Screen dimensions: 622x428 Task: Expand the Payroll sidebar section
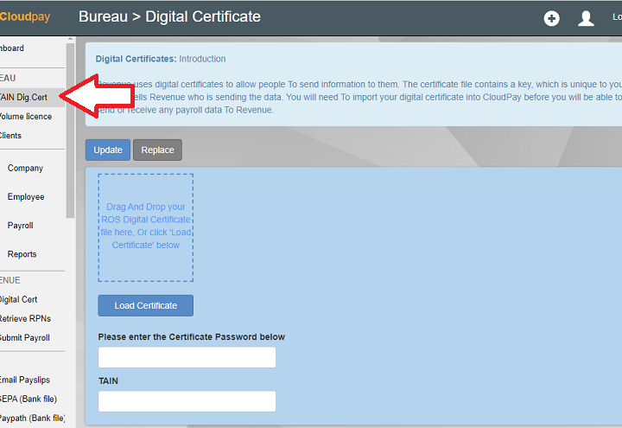coord(21,225)
